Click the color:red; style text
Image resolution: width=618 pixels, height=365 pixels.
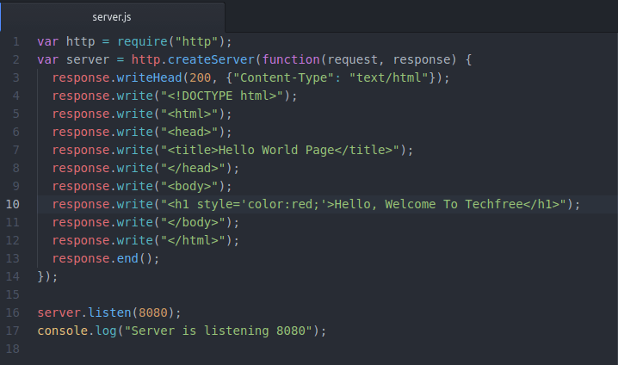pyautogui.click(x=283, y=204)
